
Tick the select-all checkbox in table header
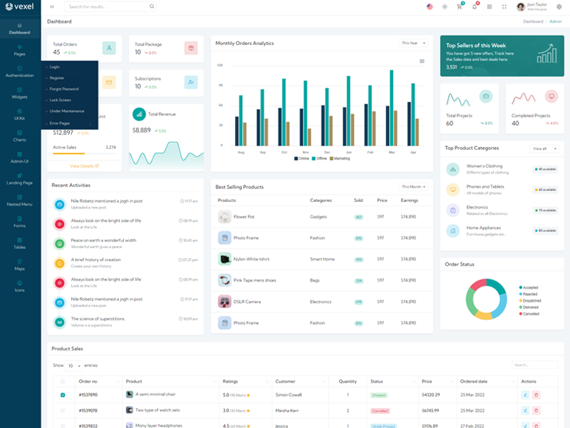(x=63, y=381)
